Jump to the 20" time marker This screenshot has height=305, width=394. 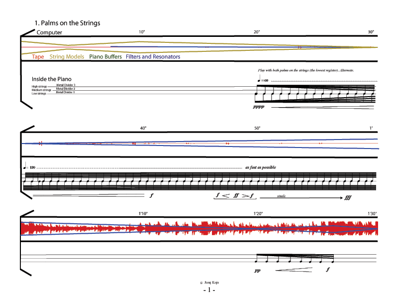point(257,32)
